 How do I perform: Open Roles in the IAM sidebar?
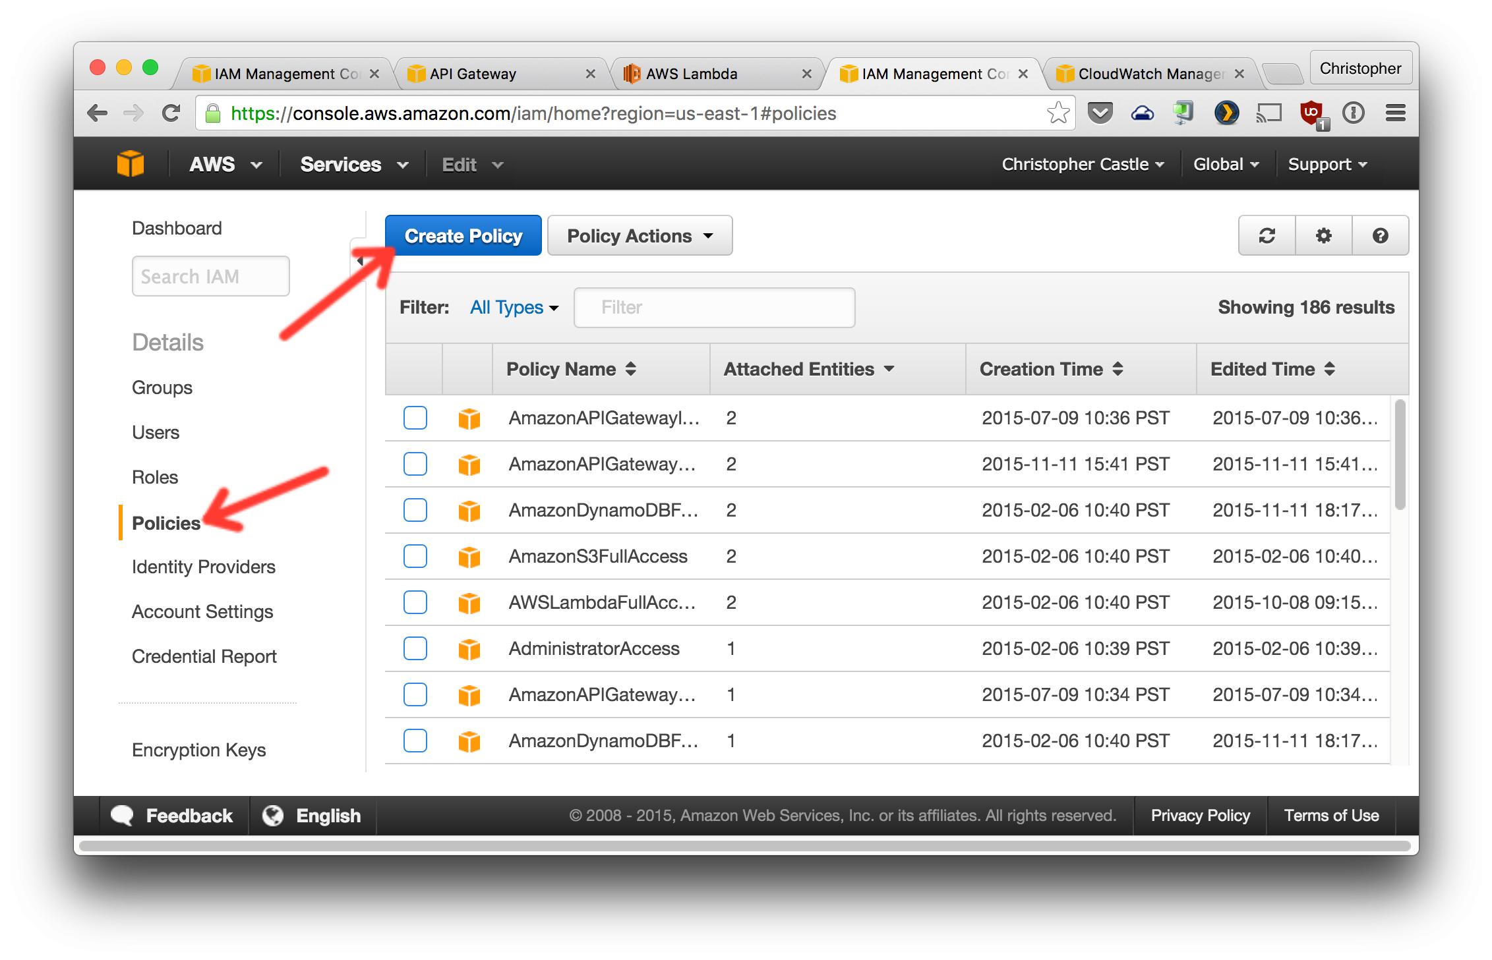tap(155, 477)
